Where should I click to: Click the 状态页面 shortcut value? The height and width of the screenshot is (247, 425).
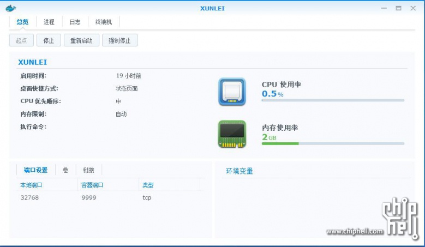point(127,88)
